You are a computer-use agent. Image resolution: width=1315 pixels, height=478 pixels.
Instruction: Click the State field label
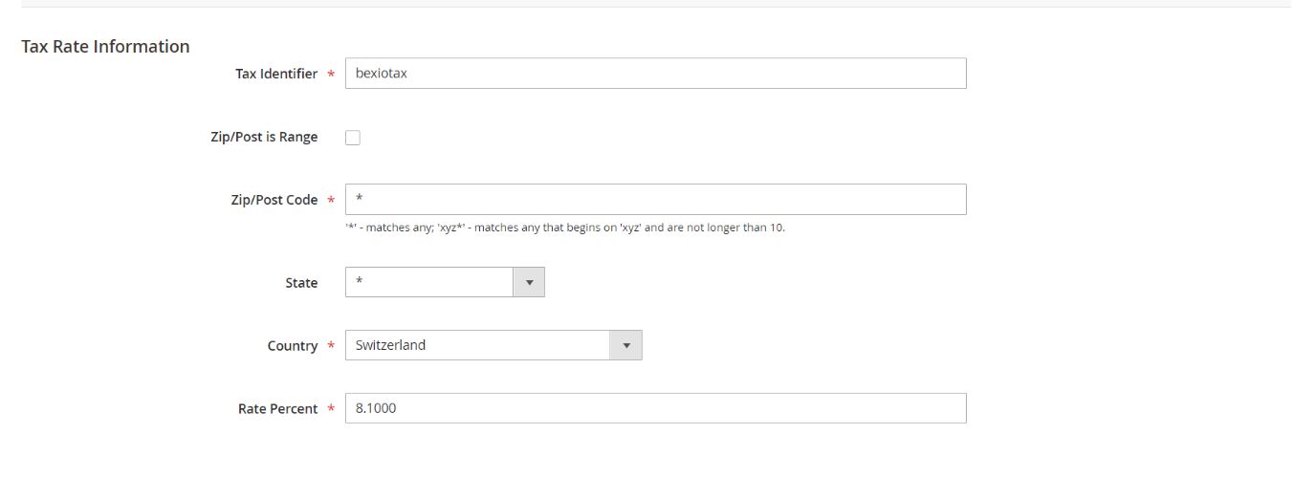click(x=301, y=284)
